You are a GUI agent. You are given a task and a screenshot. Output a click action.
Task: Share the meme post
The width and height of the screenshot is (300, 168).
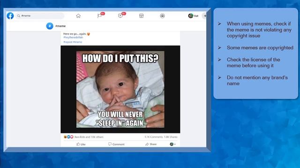pyautogui.click(x=151, y=144)
